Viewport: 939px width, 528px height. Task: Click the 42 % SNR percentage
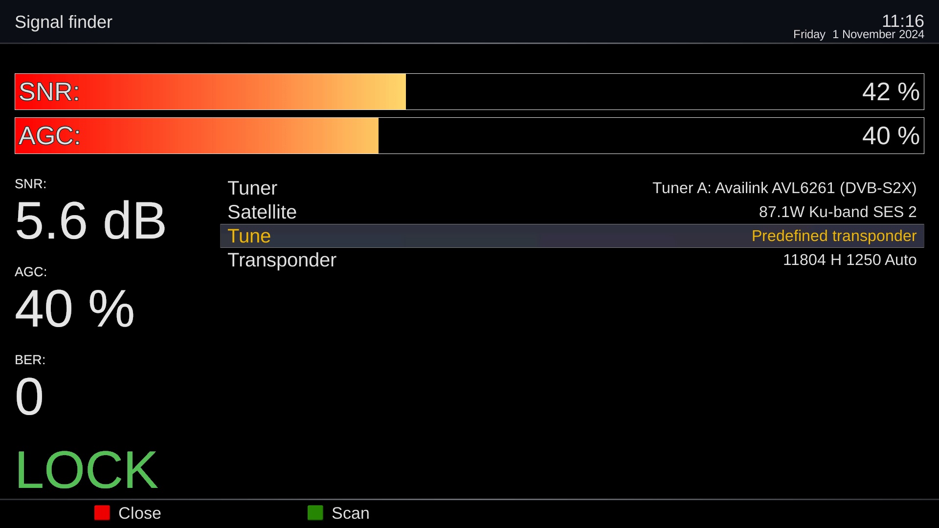(x=891, y=92)
